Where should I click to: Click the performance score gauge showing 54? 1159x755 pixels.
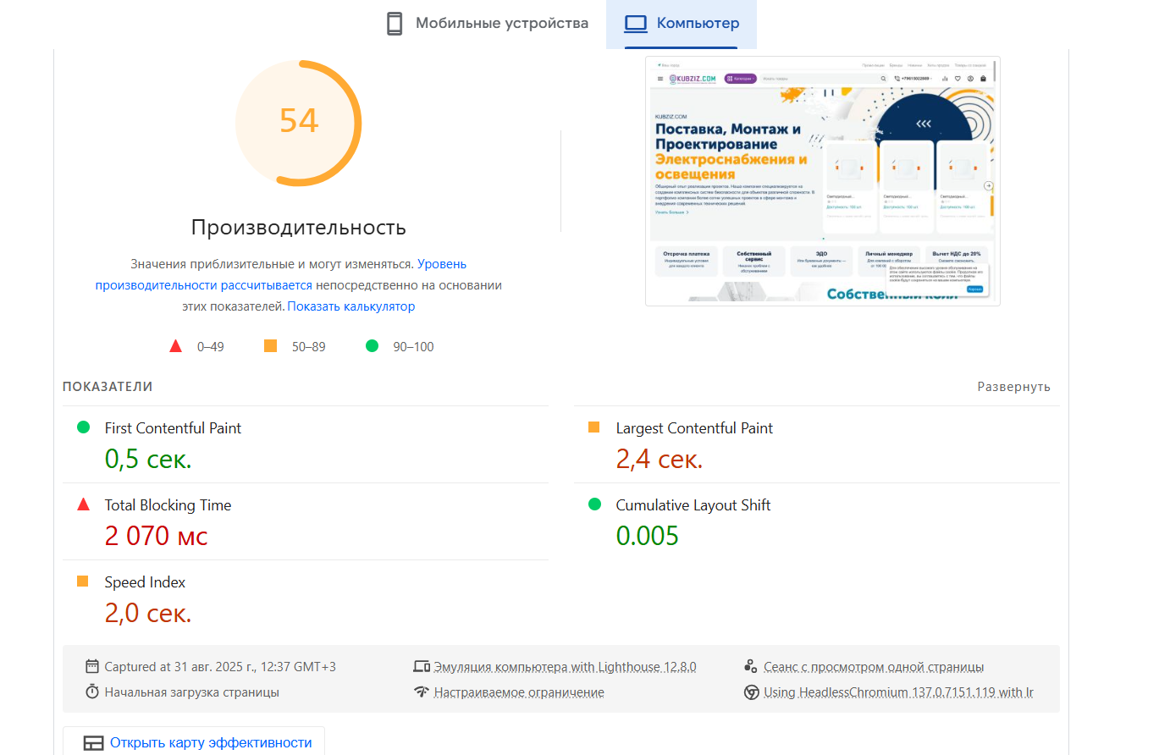[298, 122]
